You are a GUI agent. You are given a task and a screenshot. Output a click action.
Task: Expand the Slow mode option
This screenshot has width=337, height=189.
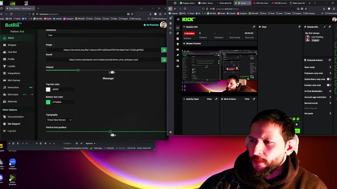pos(330,67)
